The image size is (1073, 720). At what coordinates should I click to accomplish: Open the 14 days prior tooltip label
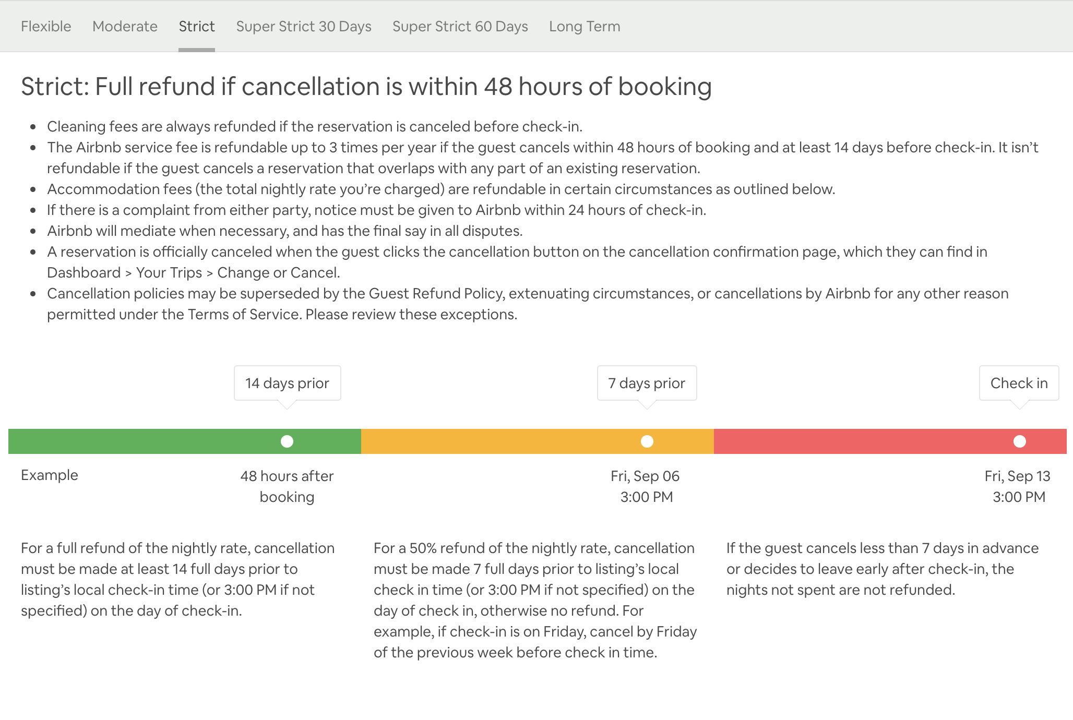point(287,383)
